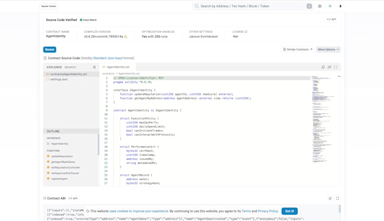
Task: Click the cancun EvmVersion setting value
Action: [203, 37]
